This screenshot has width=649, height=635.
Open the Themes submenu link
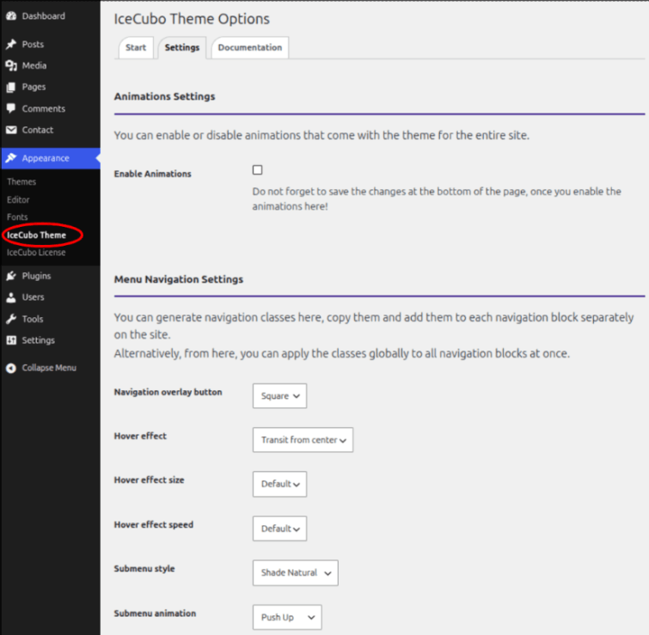(x=21, y=182)
